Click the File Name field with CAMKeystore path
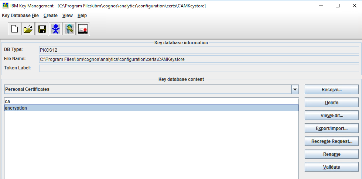Image resolution: width=362 pixels, height=179 pixels. (x=199, y=59)
